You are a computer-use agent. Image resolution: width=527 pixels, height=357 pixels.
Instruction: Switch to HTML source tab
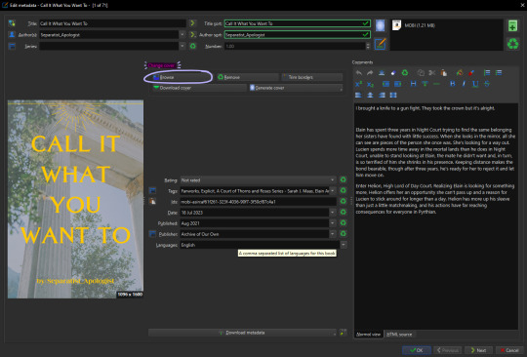coord(399,335)
